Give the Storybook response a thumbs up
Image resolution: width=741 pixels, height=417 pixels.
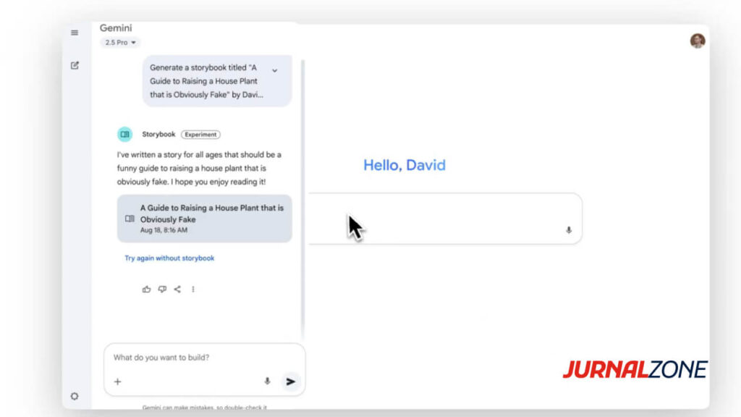(147, 290)
